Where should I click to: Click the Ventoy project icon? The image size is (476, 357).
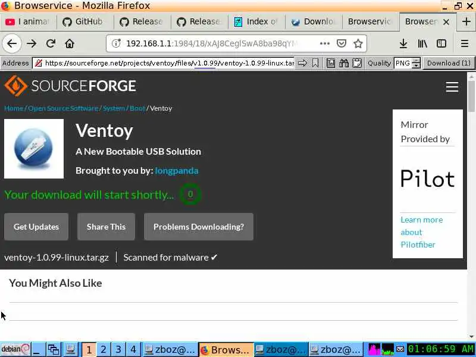[34, 149]
